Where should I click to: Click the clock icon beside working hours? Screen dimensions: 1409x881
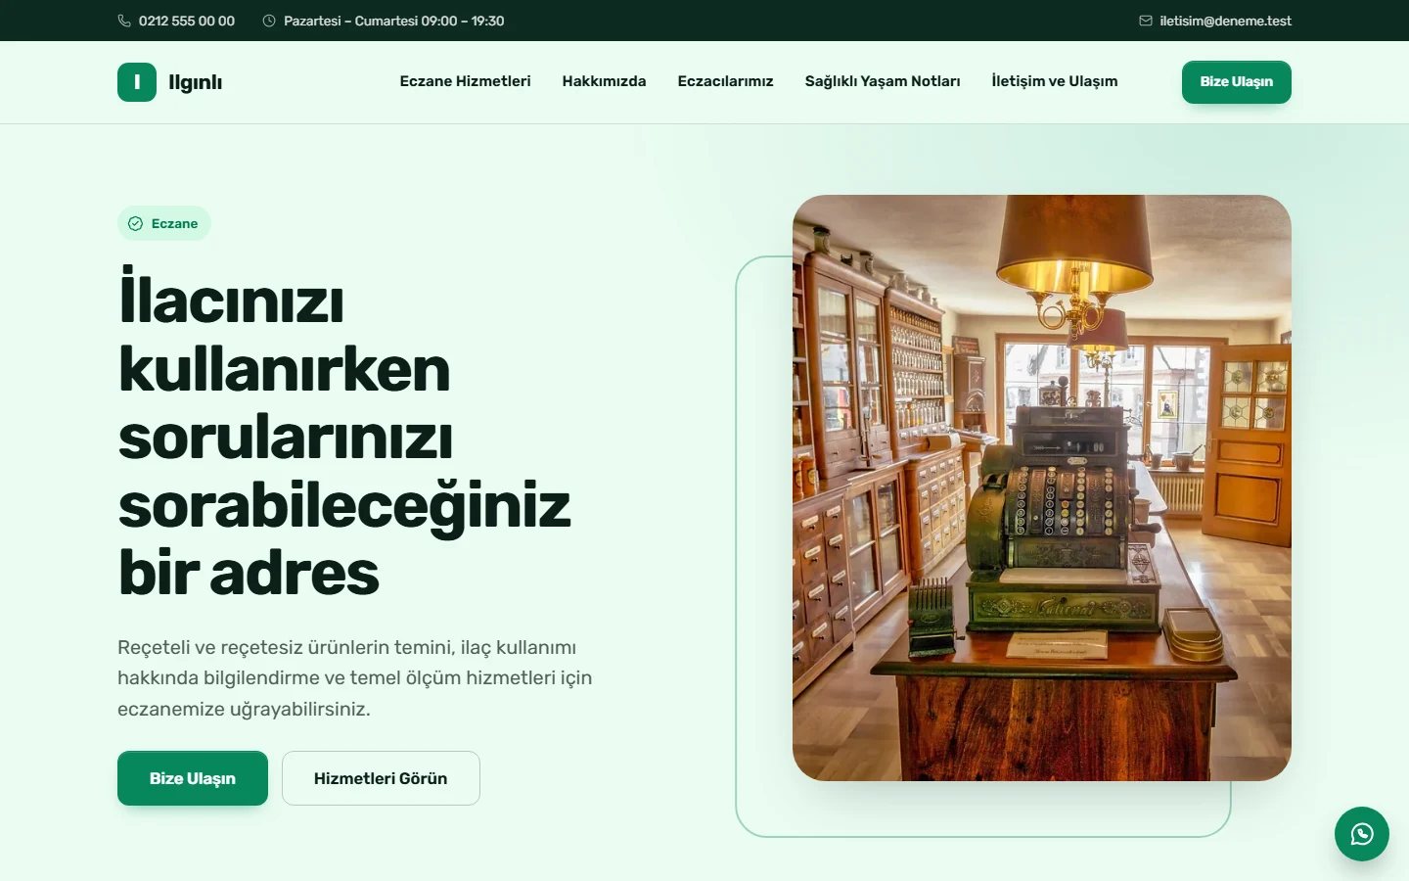[x=269, y=21]
